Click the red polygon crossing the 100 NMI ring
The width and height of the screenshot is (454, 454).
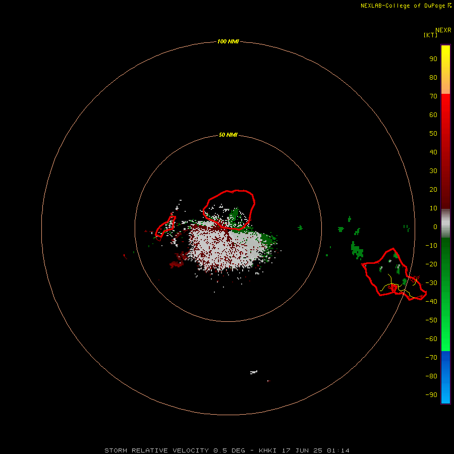[394, 274]
